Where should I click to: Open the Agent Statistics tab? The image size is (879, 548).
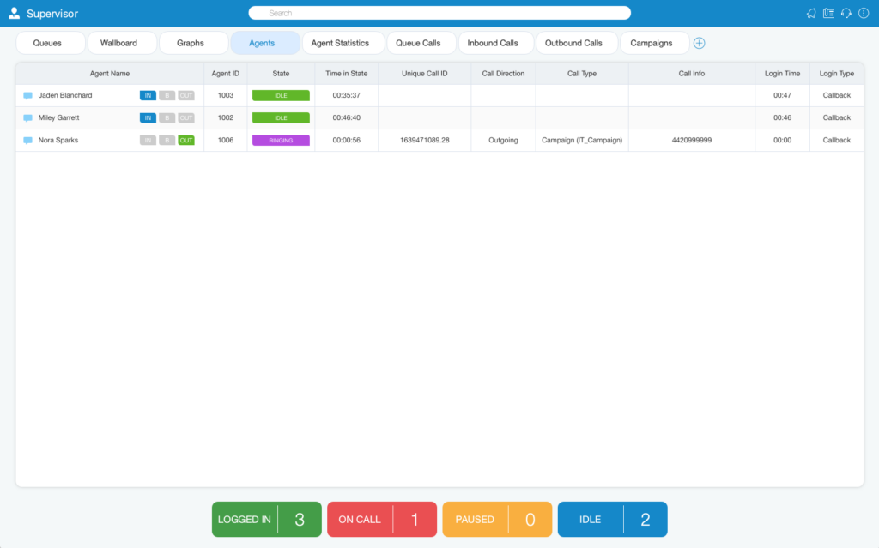pos(340,43)
